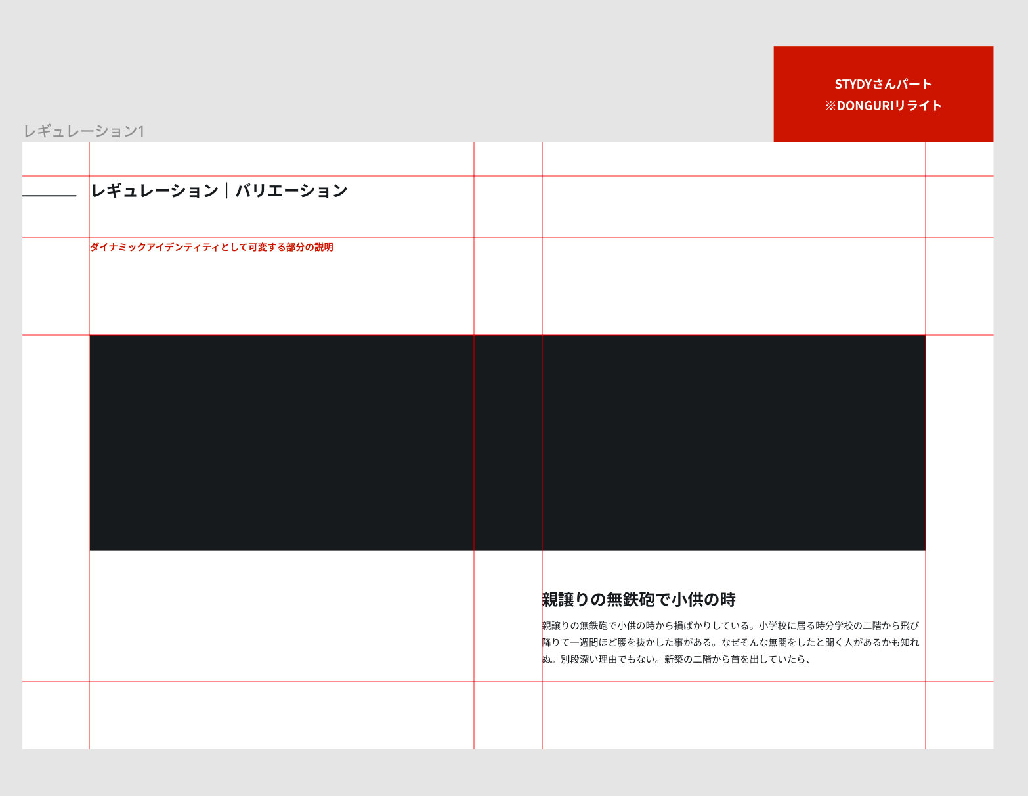
Task: Select the short black line beside the title
Action: pos(49,196)
